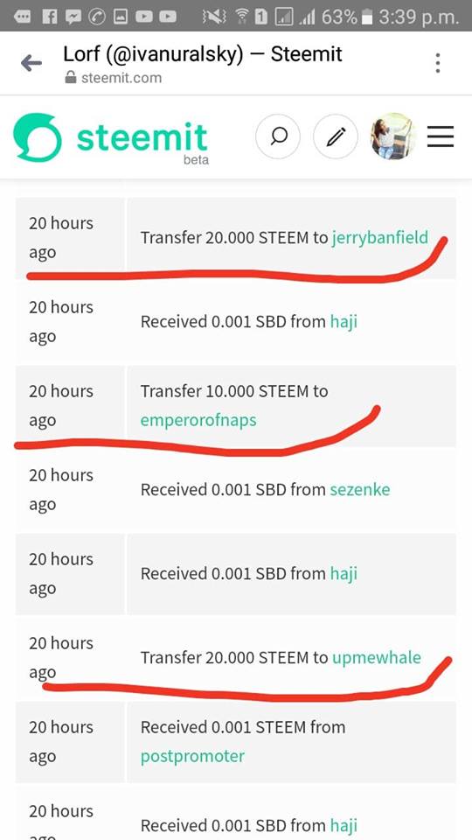Open the postpromoter account link

click(x=192, y=756)
